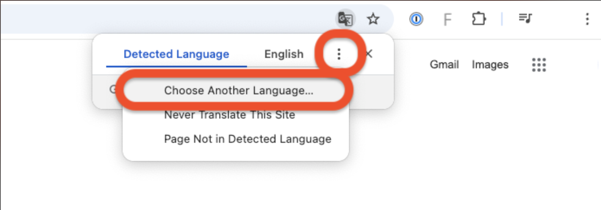Click the divider line beside media controls icon
The image size is (601, 210).
[x=502, y=19]
